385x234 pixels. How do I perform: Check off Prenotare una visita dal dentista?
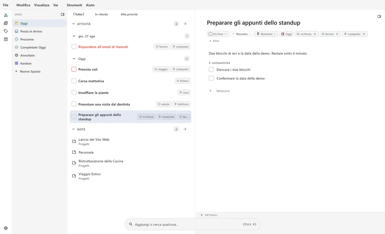pyautogui.click(x=74, y=104)
